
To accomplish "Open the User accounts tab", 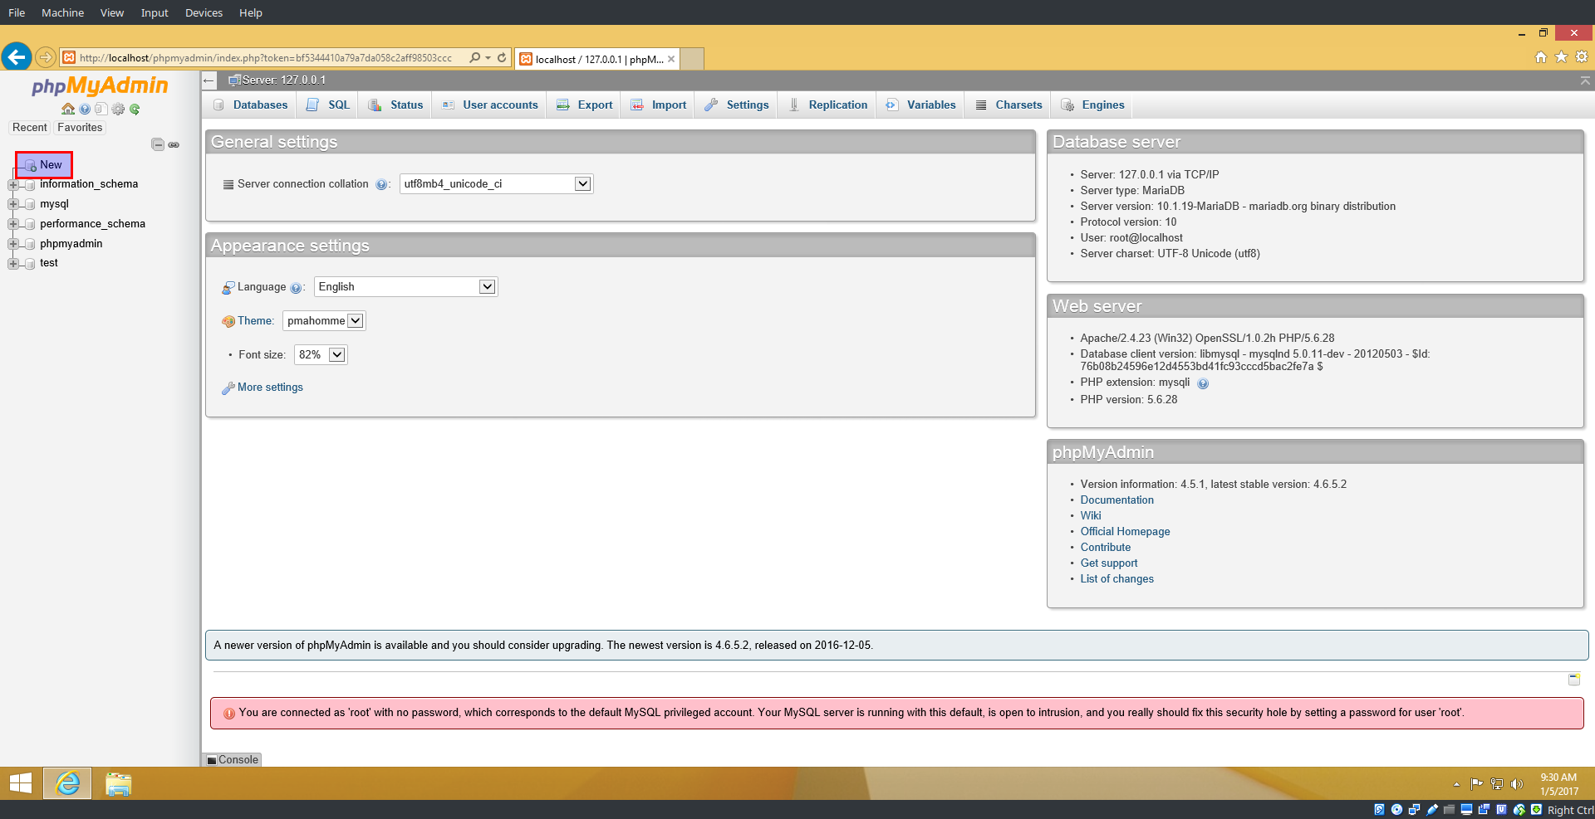I will point(489,105).
